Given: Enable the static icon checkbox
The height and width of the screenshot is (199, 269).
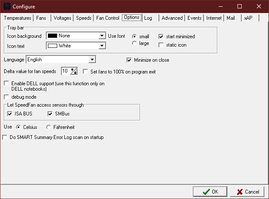Looking at the screenshot, I should tap(161, 45).
